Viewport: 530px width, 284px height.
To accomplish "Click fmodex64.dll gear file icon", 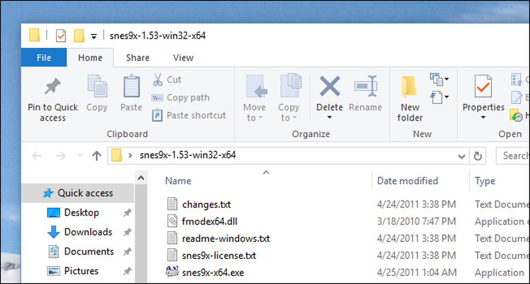I will tap(172, 221).
